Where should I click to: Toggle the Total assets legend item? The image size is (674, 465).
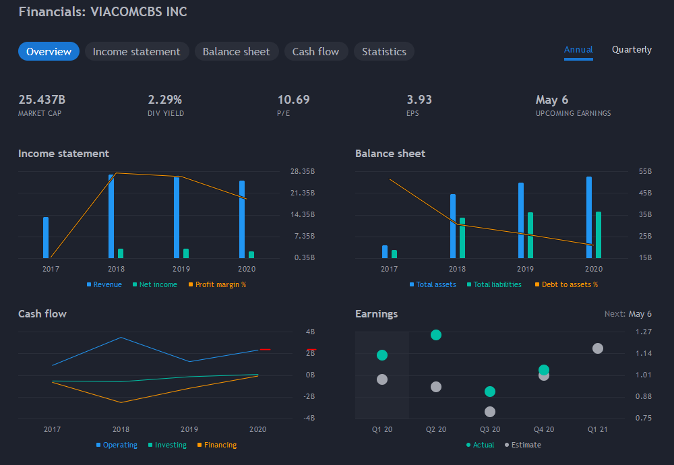pos(433,284)
